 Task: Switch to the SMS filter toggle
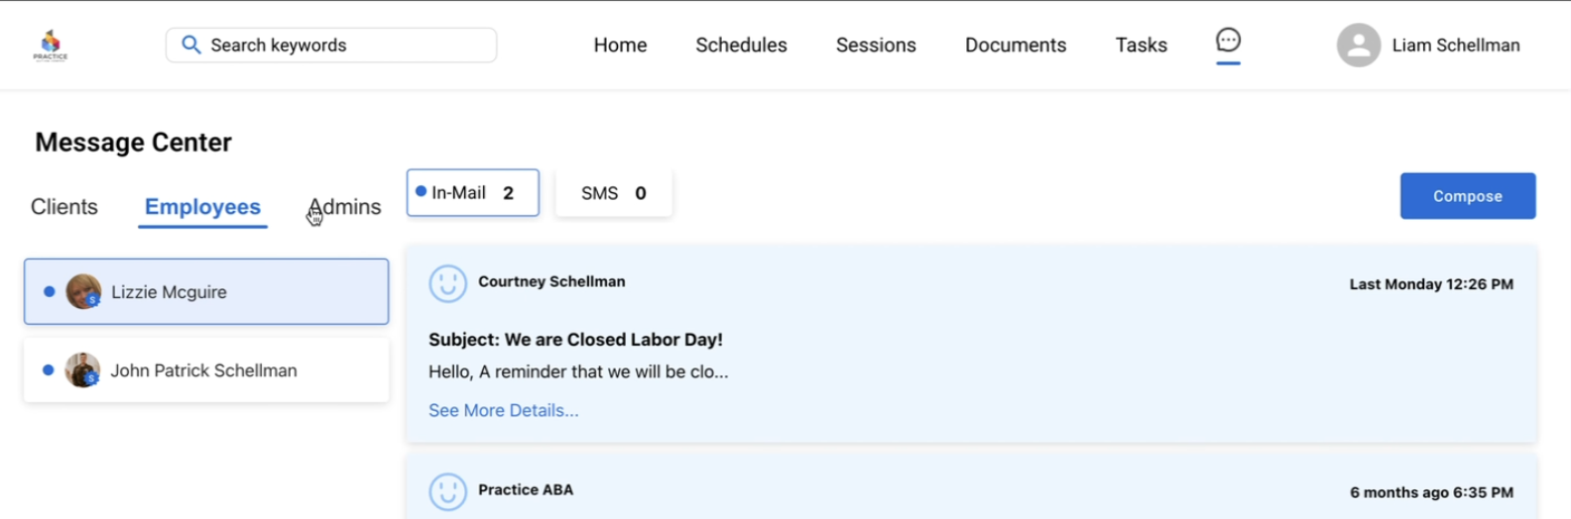[613, 193]
